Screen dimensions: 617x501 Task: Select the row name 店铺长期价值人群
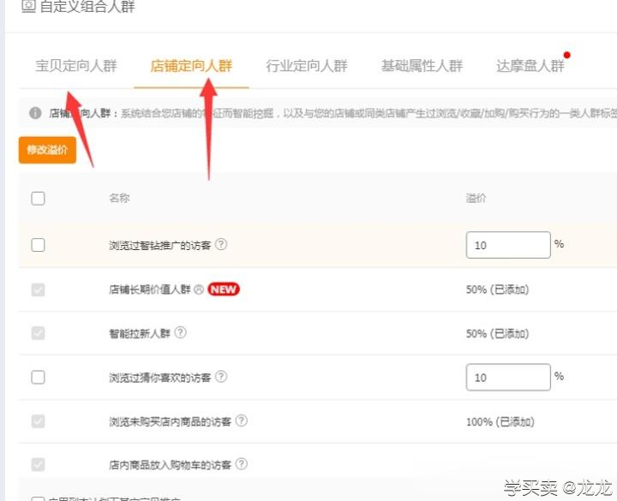tap(150, 289)
